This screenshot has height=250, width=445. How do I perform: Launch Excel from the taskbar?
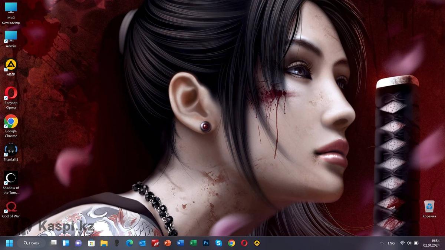click(193, 243)
